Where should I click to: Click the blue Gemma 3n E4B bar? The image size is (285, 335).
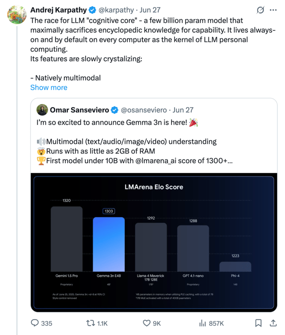[109, 244]
